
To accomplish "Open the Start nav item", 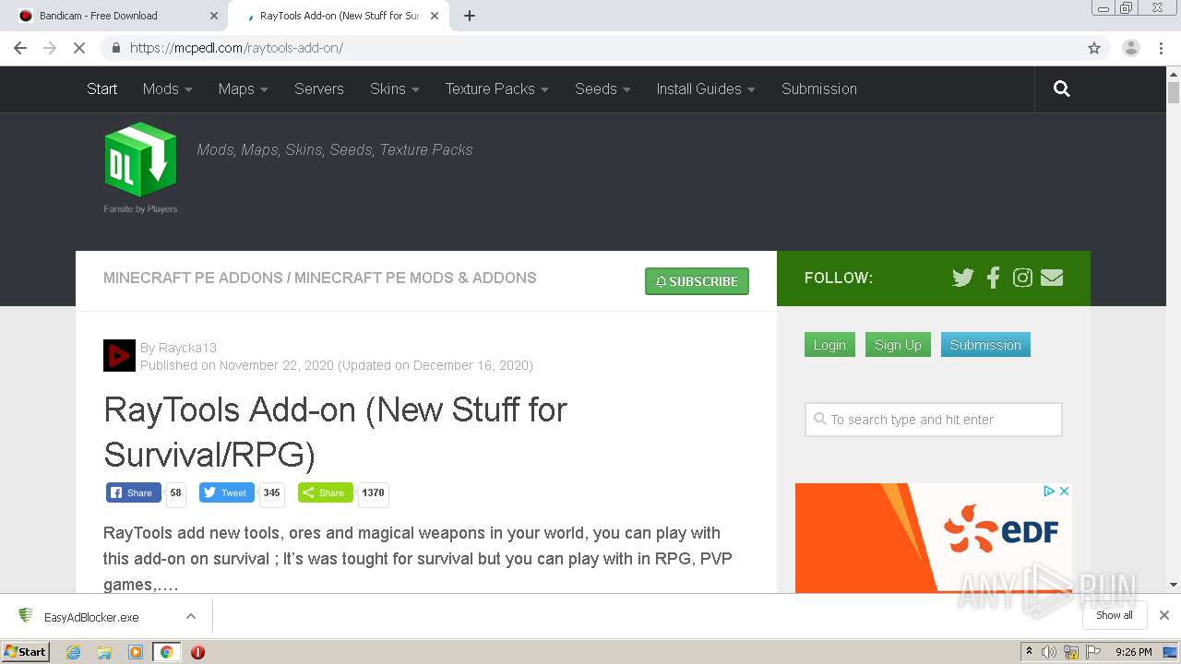I will [101, 89].
